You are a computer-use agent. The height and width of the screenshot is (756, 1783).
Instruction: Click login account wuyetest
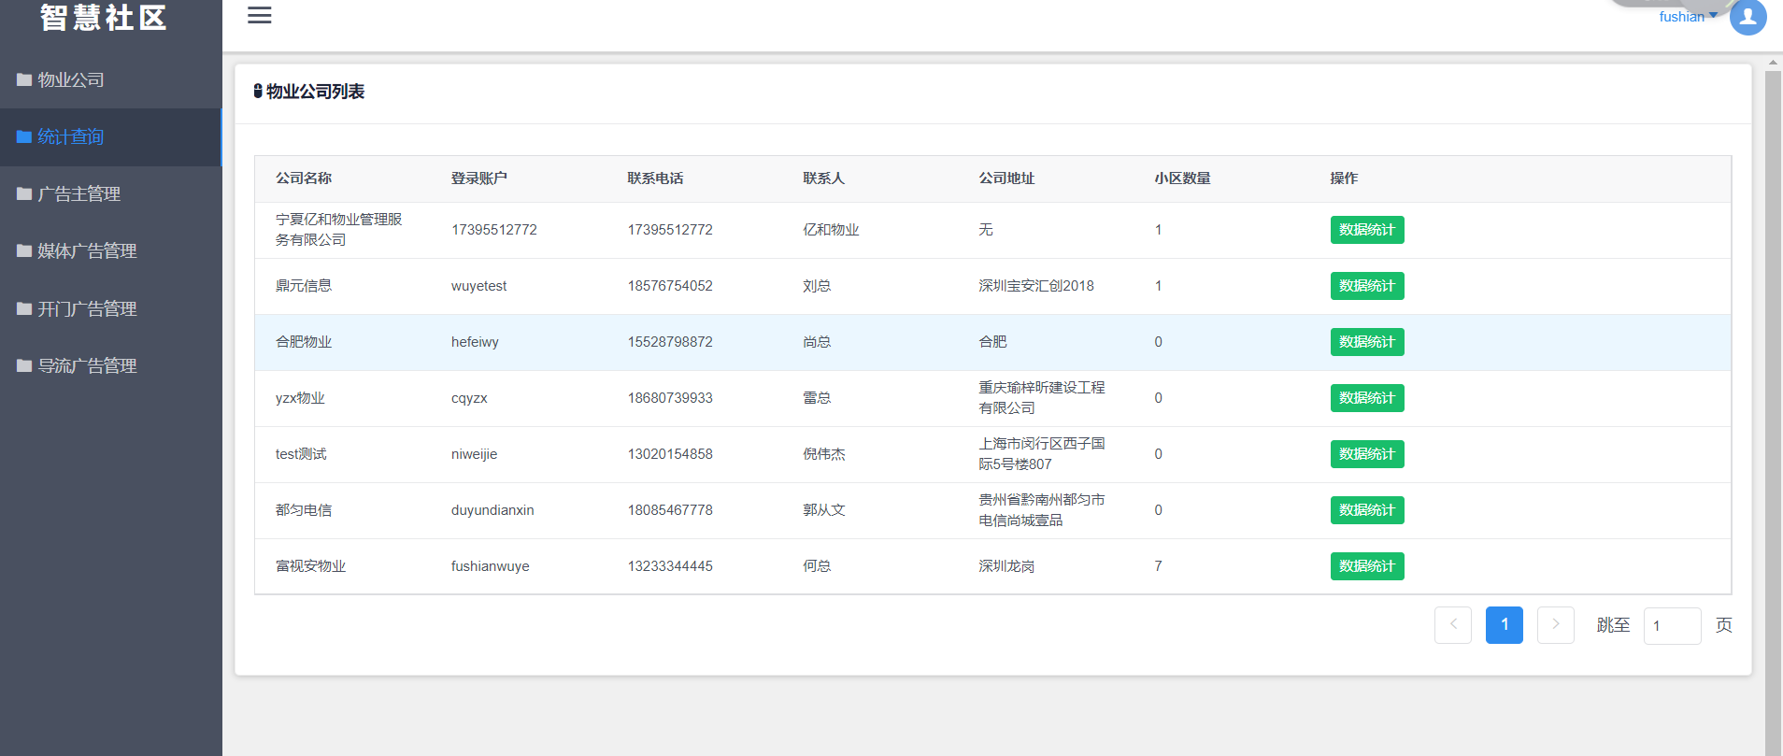pyautogui.click(x=479, y=286)
